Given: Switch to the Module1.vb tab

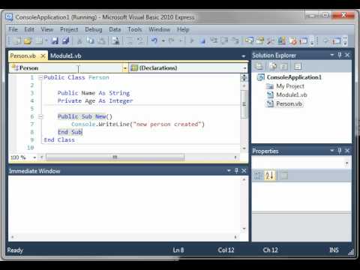Looking at the screenshot, I should [66, 55].
